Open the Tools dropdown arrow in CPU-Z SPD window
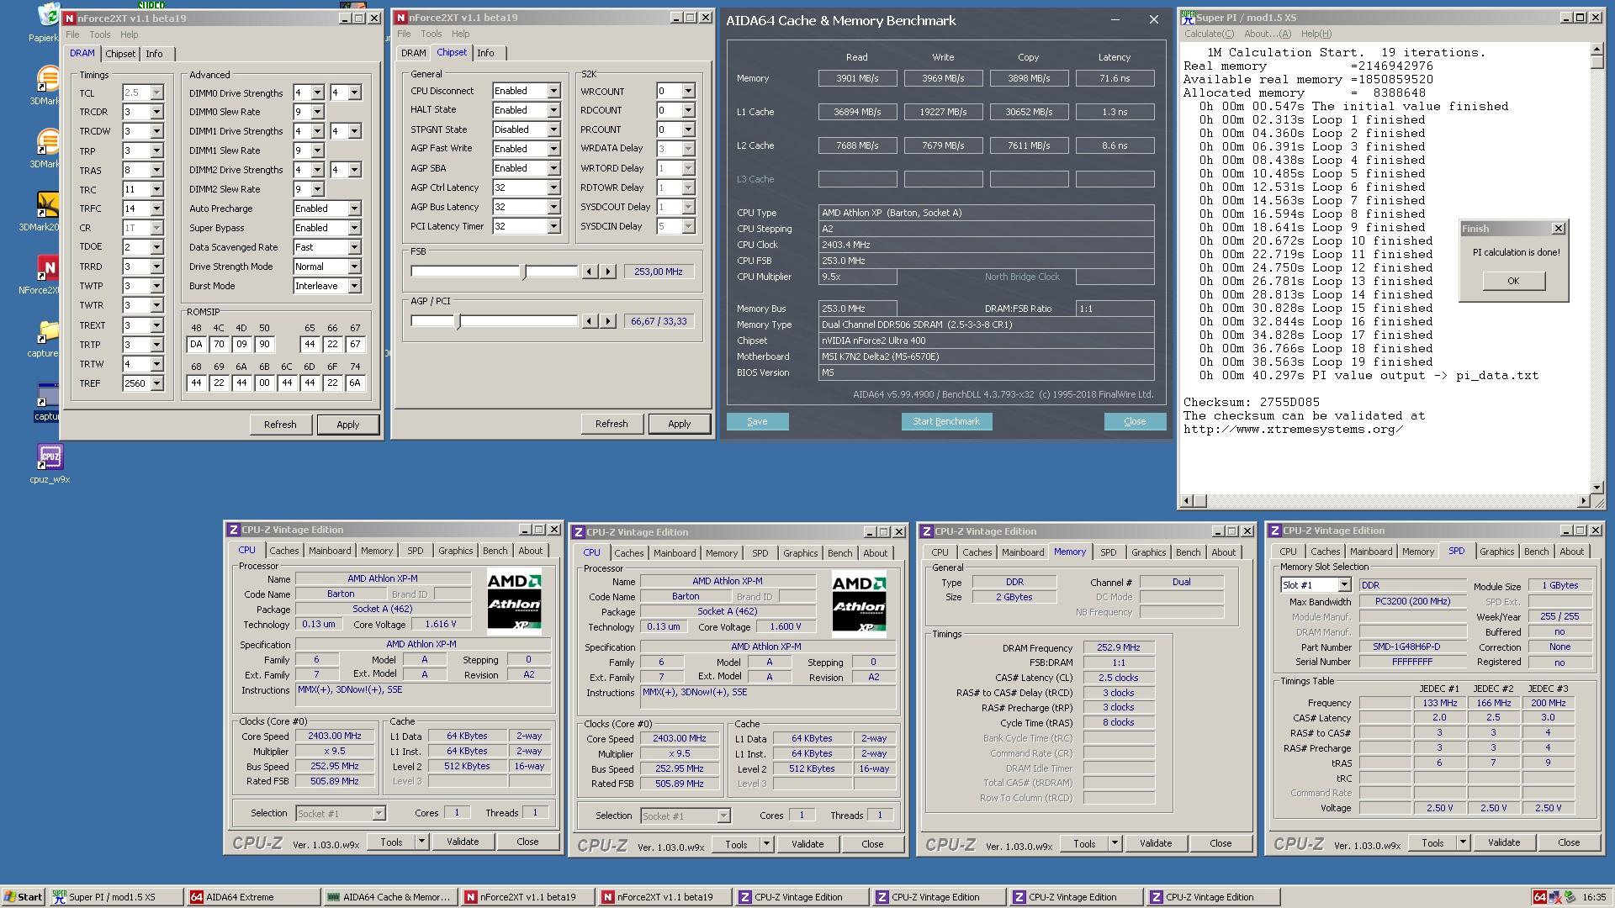Image resolution: width=1615 pixels, height=908 pixels. coord(1463,842)
